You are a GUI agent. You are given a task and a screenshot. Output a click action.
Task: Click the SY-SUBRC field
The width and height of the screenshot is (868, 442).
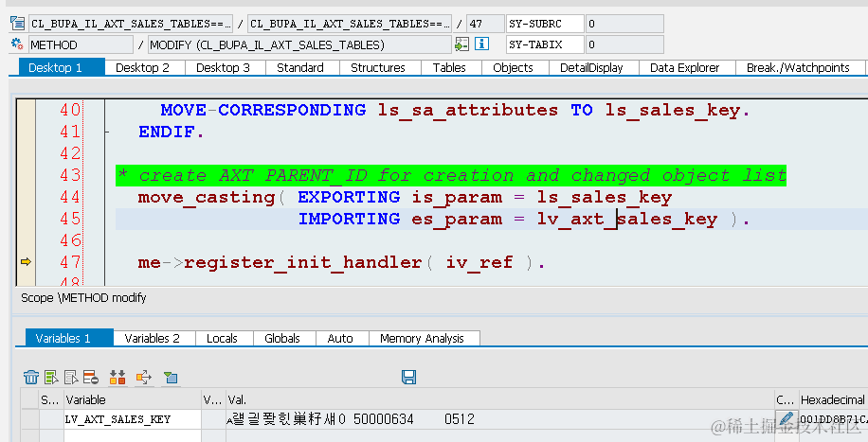545,24
